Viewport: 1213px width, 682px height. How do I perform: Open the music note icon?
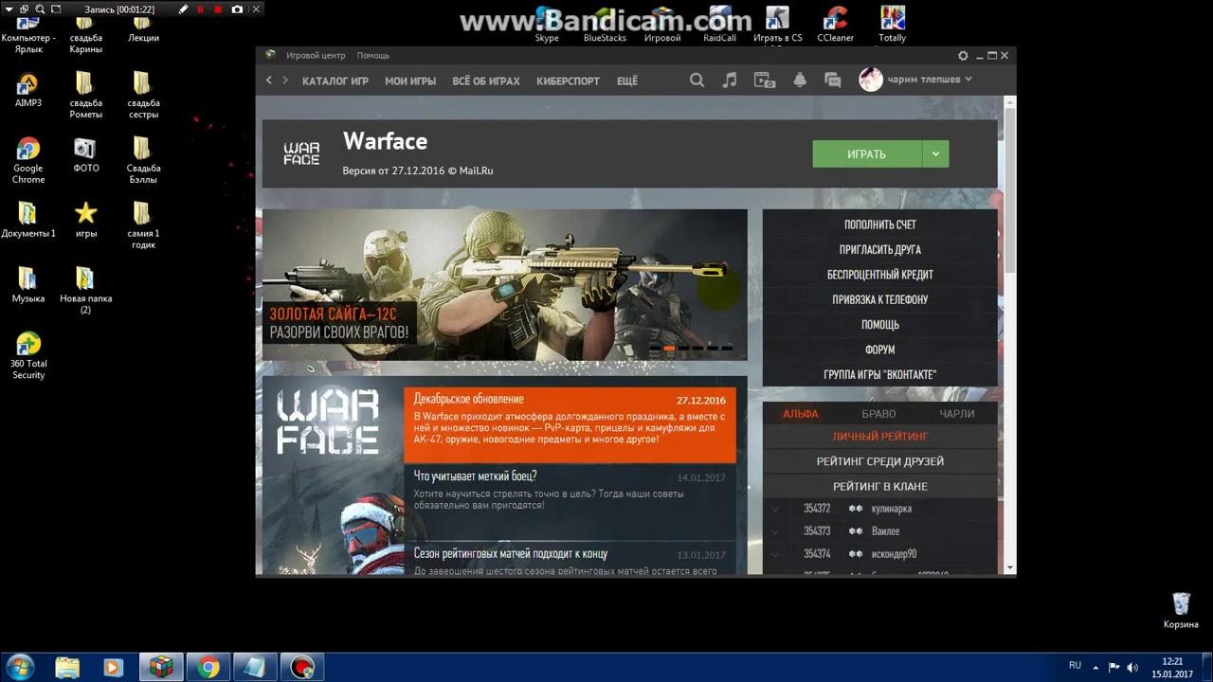[x=729, y=81]
